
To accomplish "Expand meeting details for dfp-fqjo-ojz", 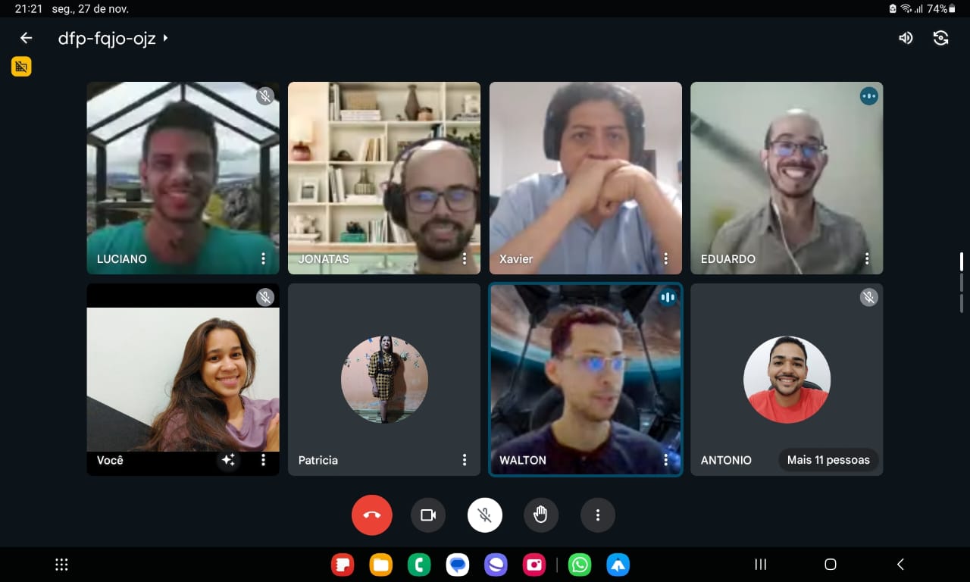I will pos(113,38).
